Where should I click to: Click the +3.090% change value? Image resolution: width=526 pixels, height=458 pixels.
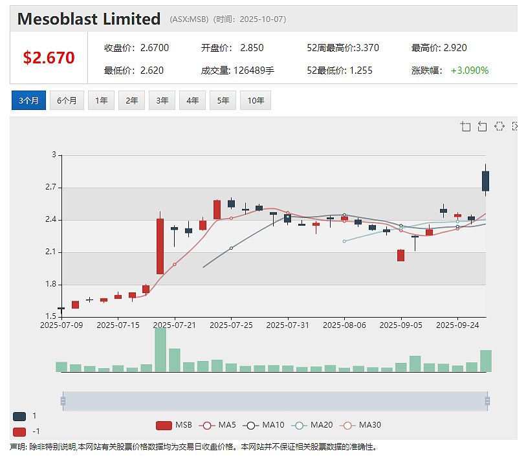click(470, 71)
